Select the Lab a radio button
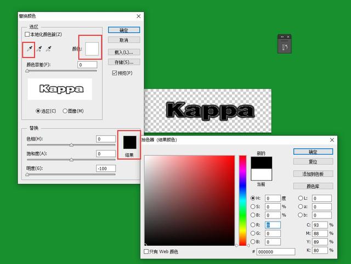351x264 pixels. click(x=301, y=206)
